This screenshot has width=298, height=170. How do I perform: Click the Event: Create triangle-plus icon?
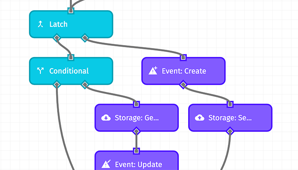click(153, 71)
